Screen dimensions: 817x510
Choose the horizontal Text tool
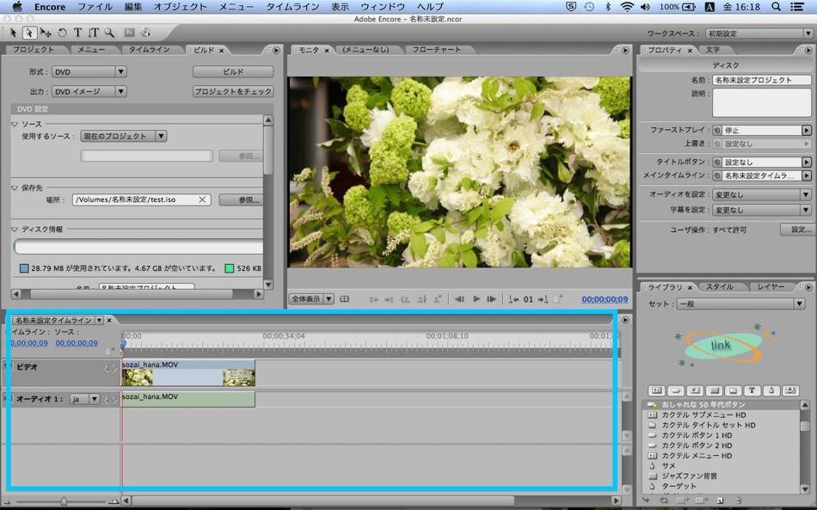77,34
